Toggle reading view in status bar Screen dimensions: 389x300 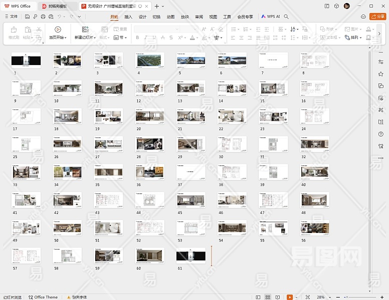[277, 297]
